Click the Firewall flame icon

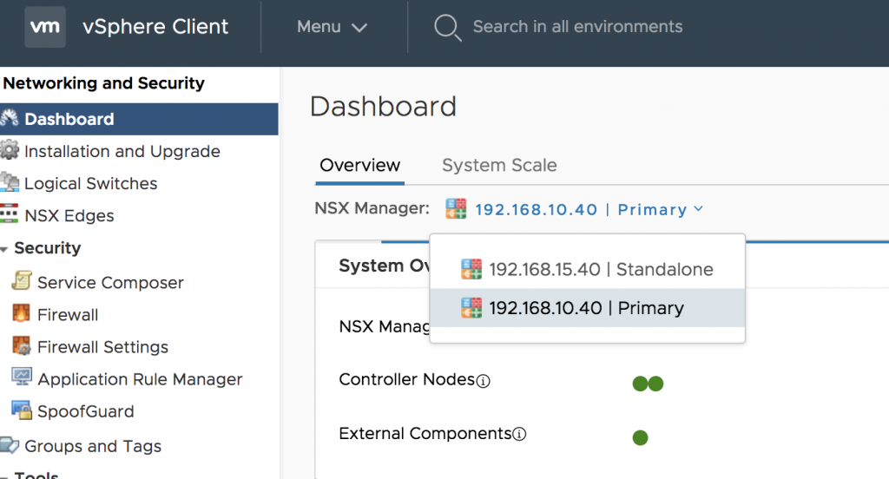coord(22,313)
